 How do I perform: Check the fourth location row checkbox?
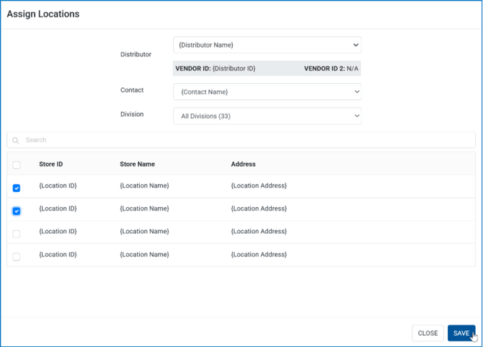pyautogui.click(x=17, y=257)
